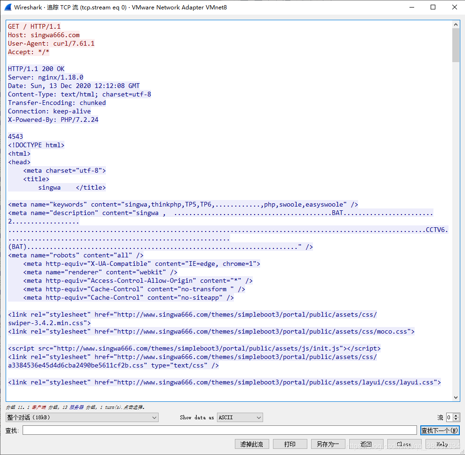Screen dimensions: 465x455
Task: Click the filter out this stream button
Action: [252, 444]
